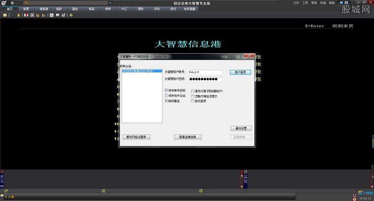This screenshot has height=201, width=374.
Task: Click the 更改网络运营商 button
Action: coord(136,137)
